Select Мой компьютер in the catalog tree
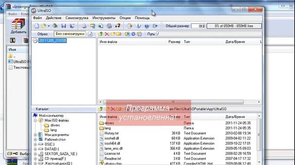 tap(51, 115)
